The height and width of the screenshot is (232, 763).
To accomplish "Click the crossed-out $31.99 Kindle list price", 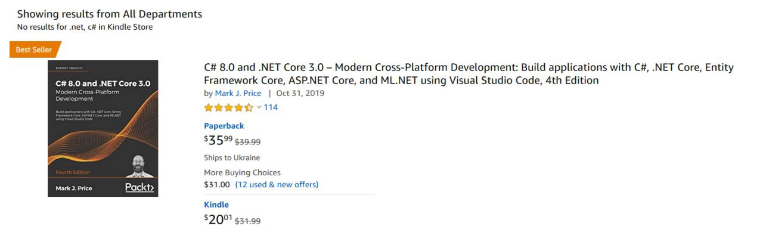I will pos(248,221).
